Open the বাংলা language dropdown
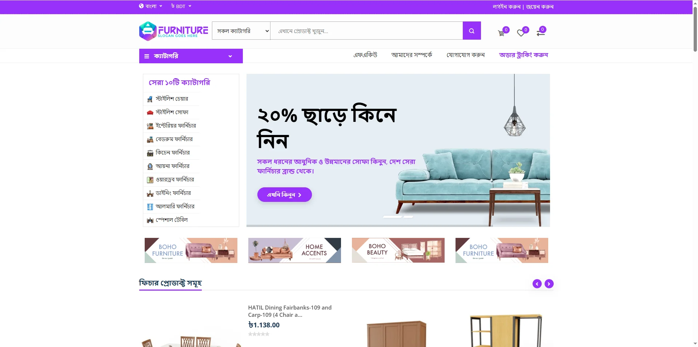The image size is (698, 347). click(x=151, y=6)
